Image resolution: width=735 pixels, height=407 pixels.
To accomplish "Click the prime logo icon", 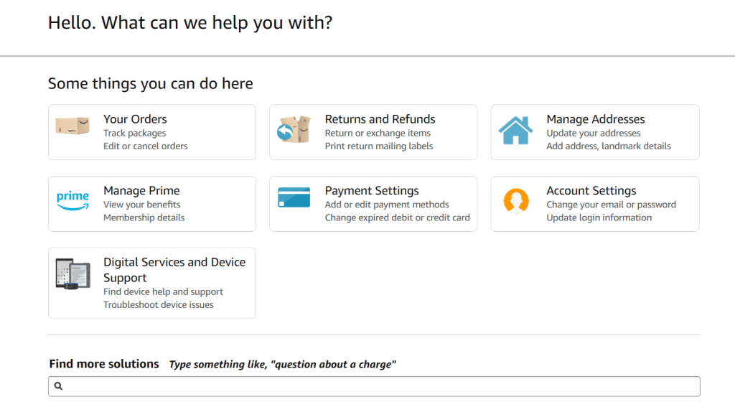I will (72, 200).
